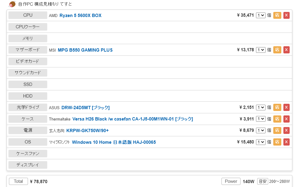Click the 玄人志向 maker name
Image resolution: width=295 pixels, height=187 pixels.
[57, 131]
